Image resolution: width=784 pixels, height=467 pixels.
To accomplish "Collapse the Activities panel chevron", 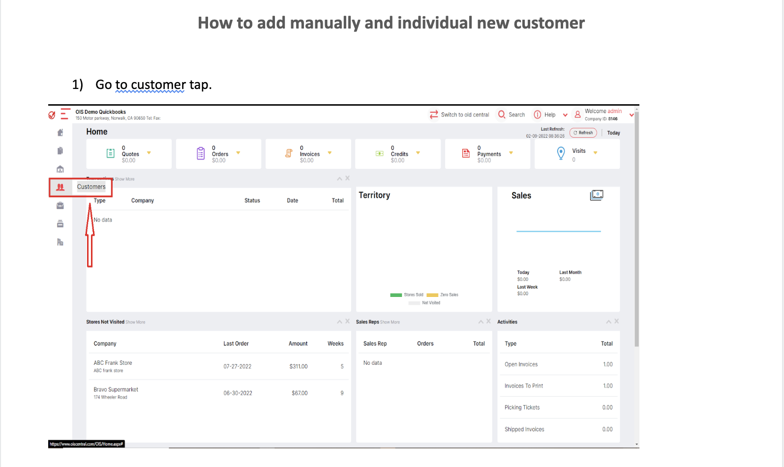I will [x=609, y=321].
